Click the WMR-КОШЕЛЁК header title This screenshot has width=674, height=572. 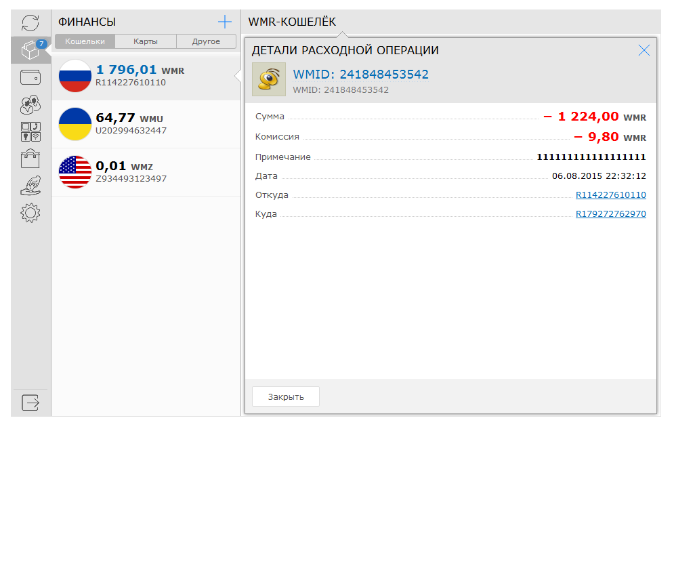(292, 22)
